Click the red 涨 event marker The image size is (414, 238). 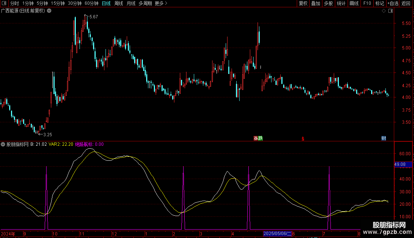point(255,138)
